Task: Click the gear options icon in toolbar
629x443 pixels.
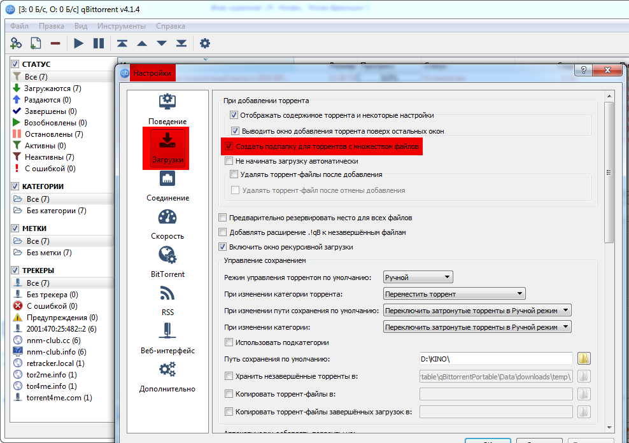Action: click(205, 43)
